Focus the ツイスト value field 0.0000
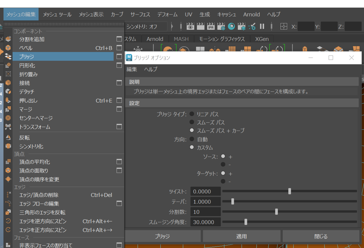 (205, 191)
